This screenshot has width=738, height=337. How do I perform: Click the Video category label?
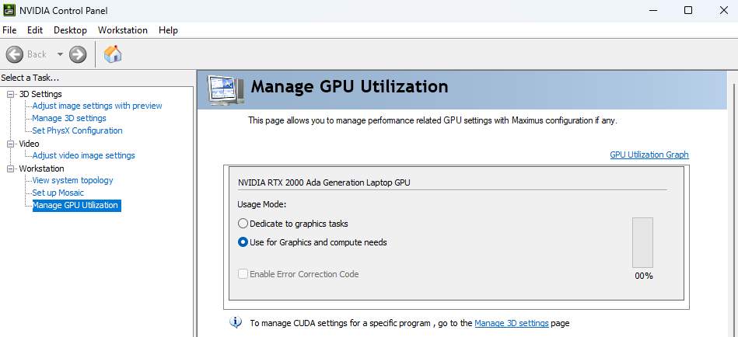(30, 144)
